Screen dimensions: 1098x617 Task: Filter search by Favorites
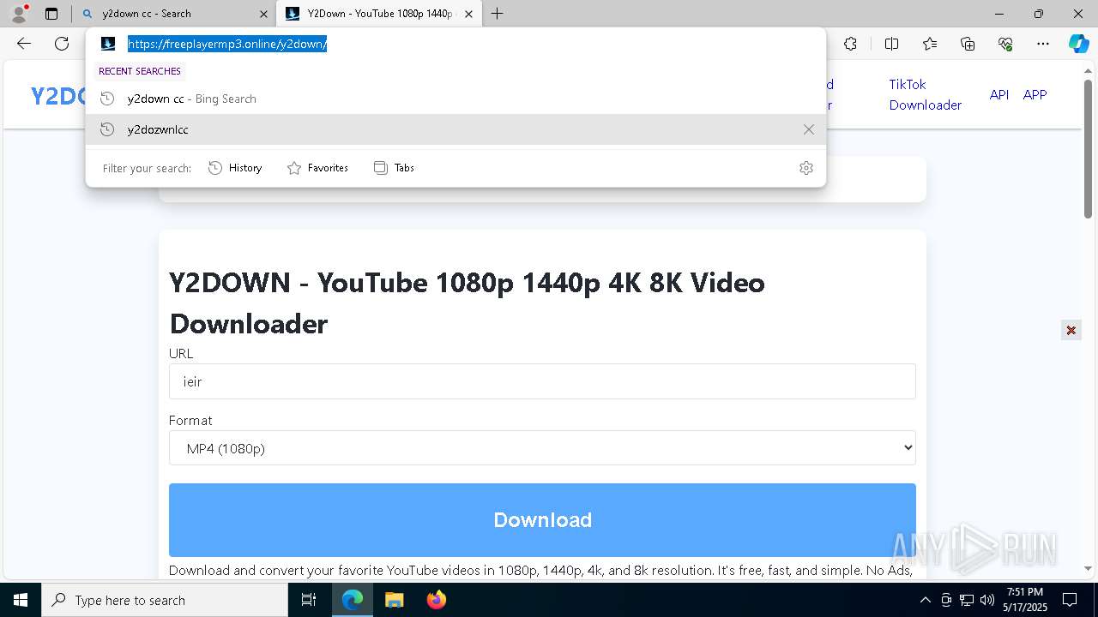[x=317, y=168]
